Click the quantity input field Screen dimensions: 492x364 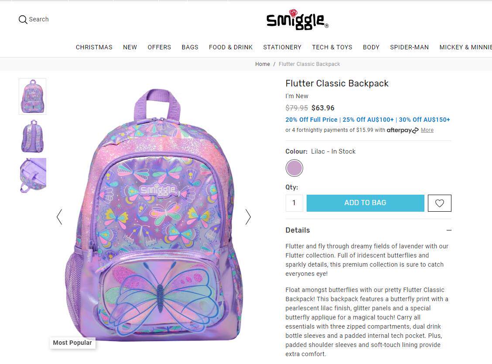[x=294, y=203]
